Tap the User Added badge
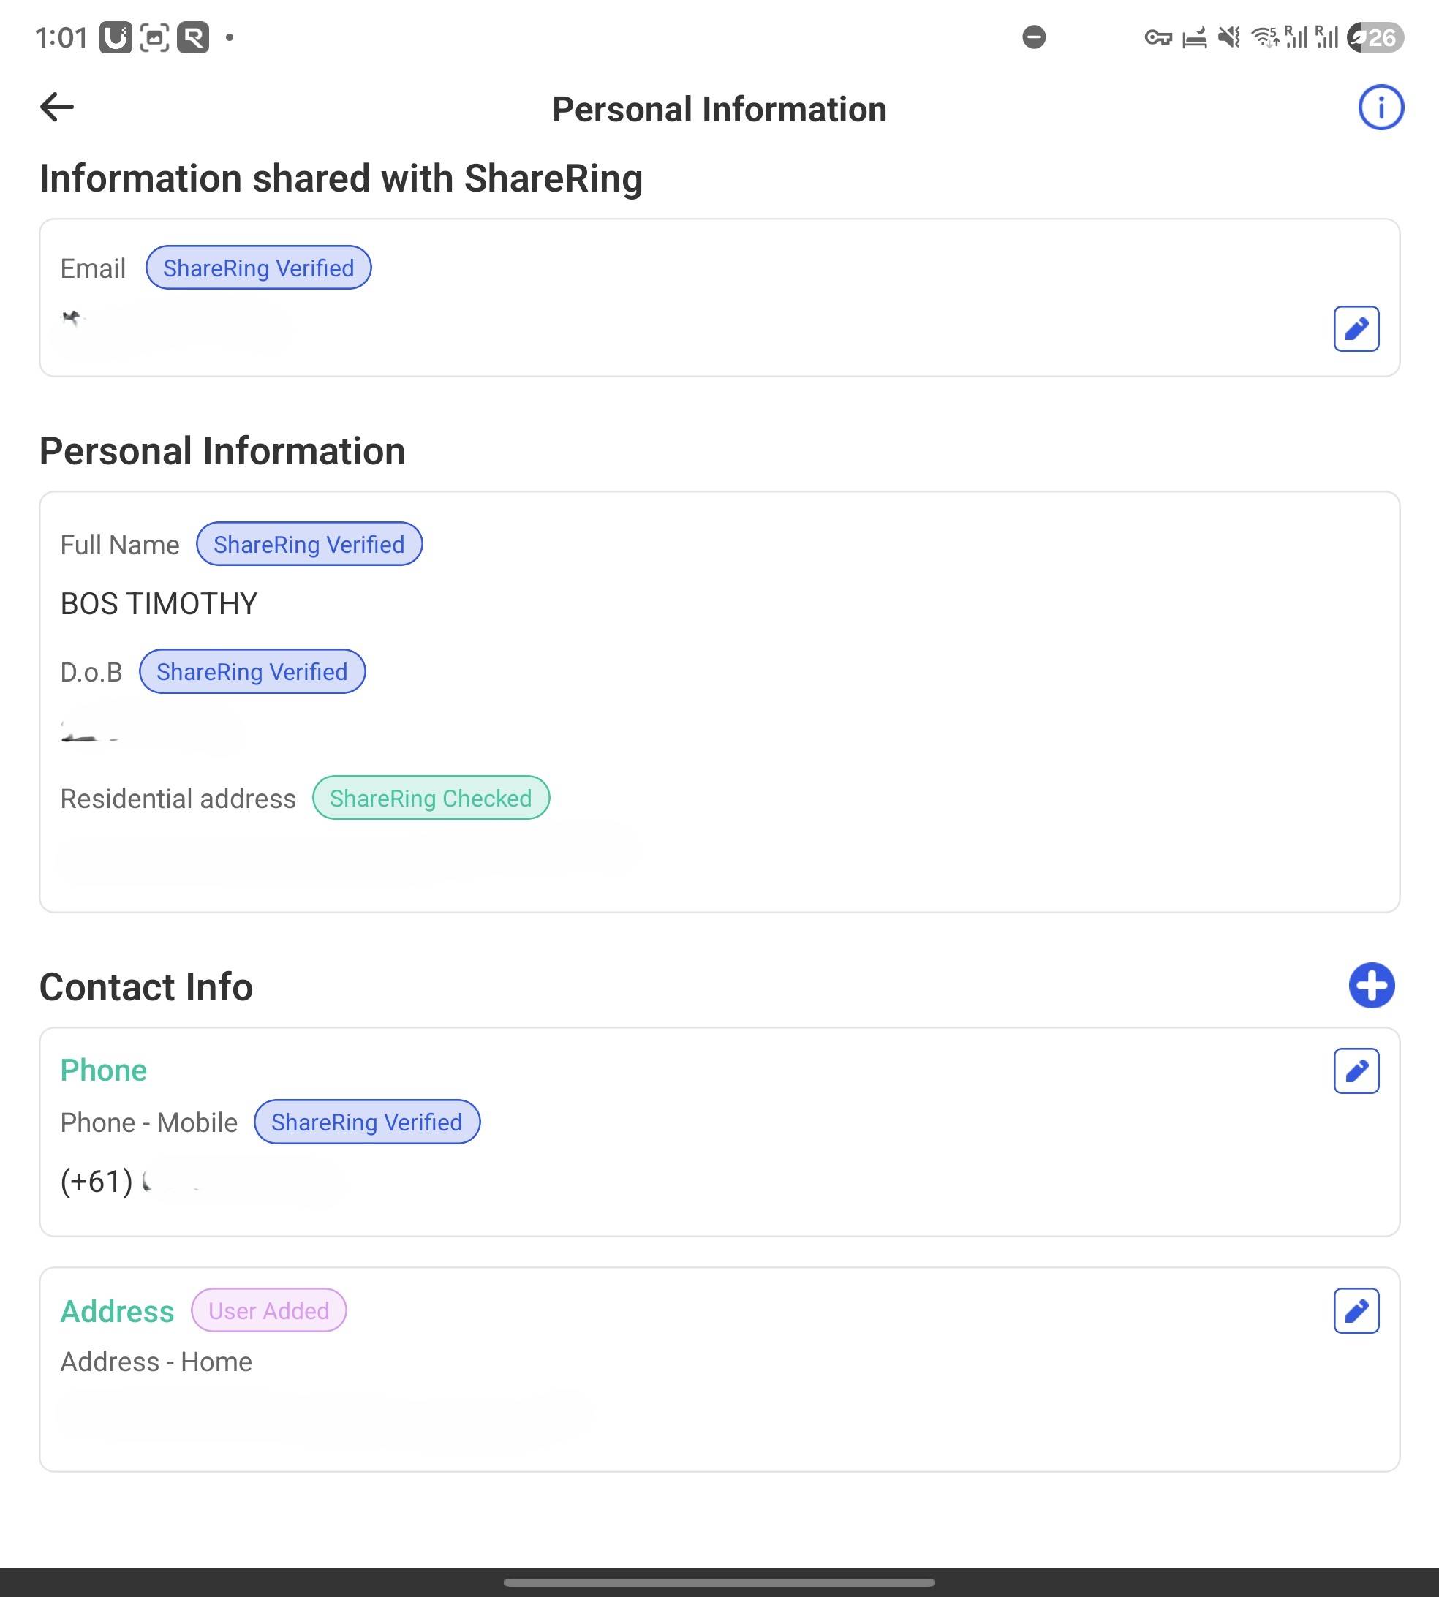 (x=269, y=1310)
